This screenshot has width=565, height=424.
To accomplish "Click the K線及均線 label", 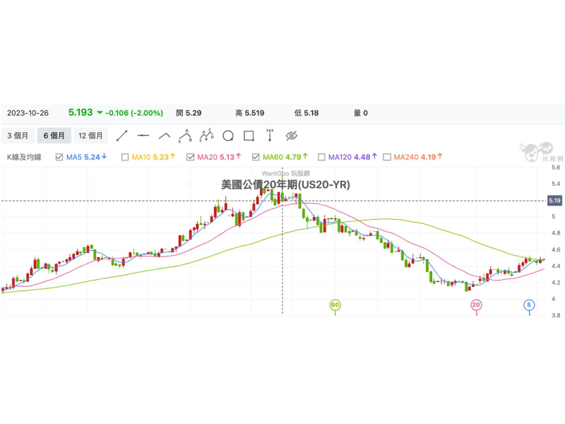I will pos(24,157).
